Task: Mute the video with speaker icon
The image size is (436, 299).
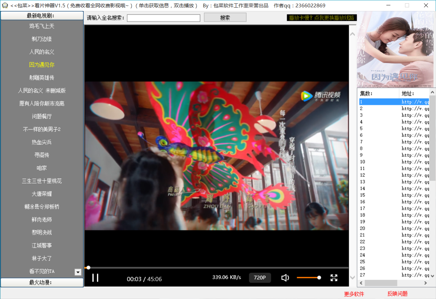Action: click(x=285, y=278)
